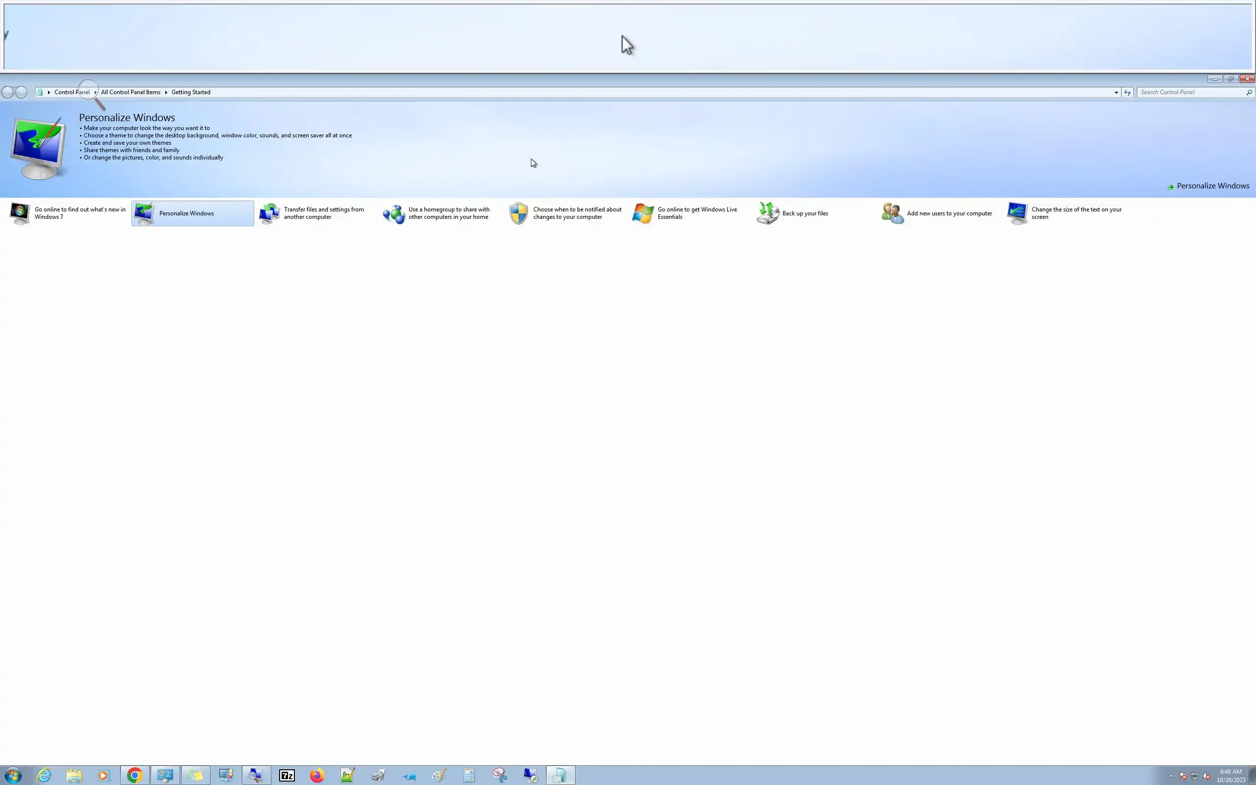1256x785 pixels.
Task: Click the homegroup sharing icon
Action: click(x=394, y=214)
